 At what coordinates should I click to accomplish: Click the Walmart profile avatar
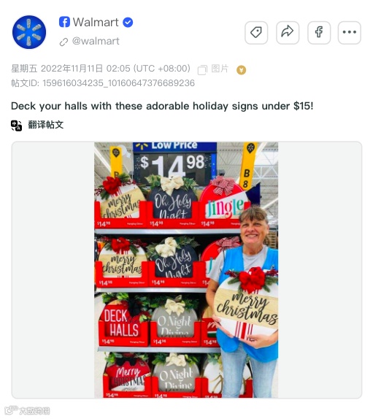(x=29, y=32)
